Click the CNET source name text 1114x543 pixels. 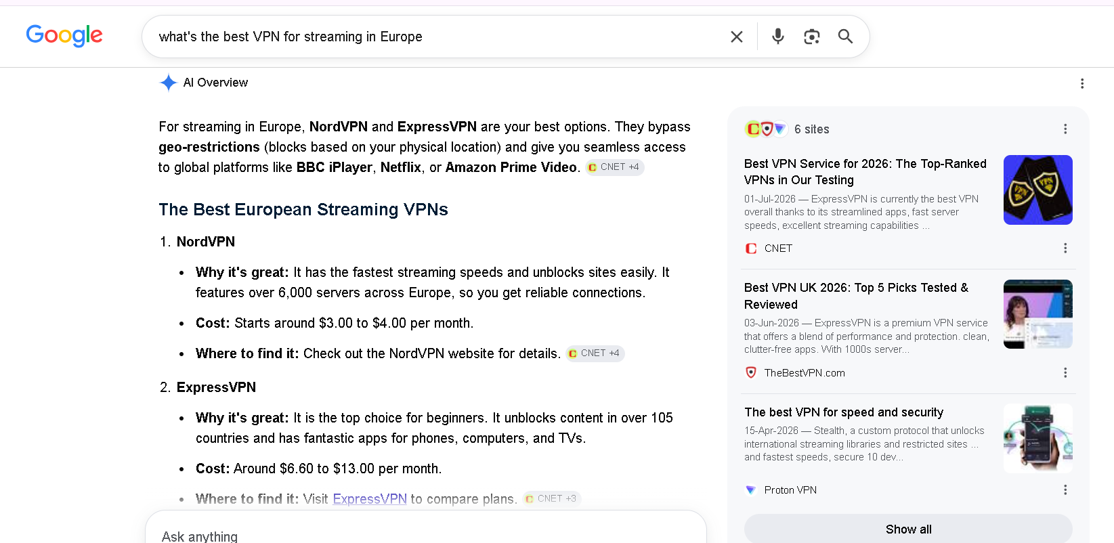tap(778, 248)
